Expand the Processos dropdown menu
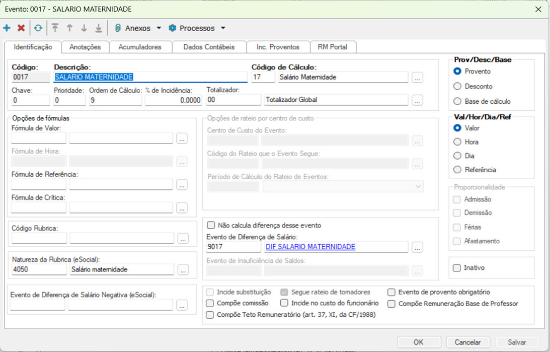 [x=223, y=28]
